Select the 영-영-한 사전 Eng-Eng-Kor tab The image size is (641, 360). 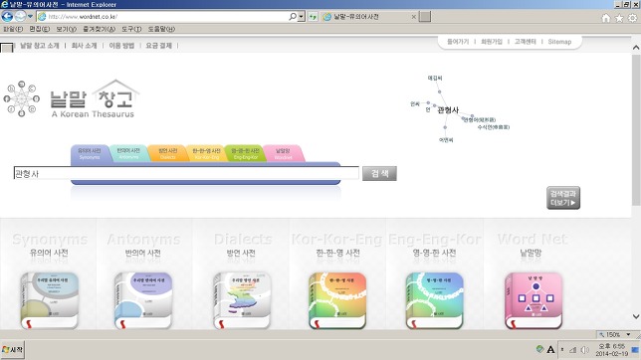click(245, 153)
